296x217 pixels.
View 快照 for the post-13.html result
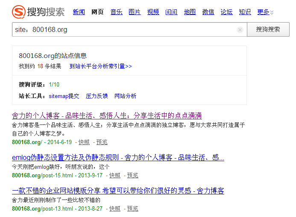tap(115, 209)
